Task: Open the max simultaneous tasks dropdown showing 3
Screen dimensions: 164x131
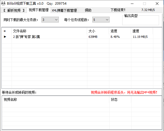Action: (x=50, y=20)
